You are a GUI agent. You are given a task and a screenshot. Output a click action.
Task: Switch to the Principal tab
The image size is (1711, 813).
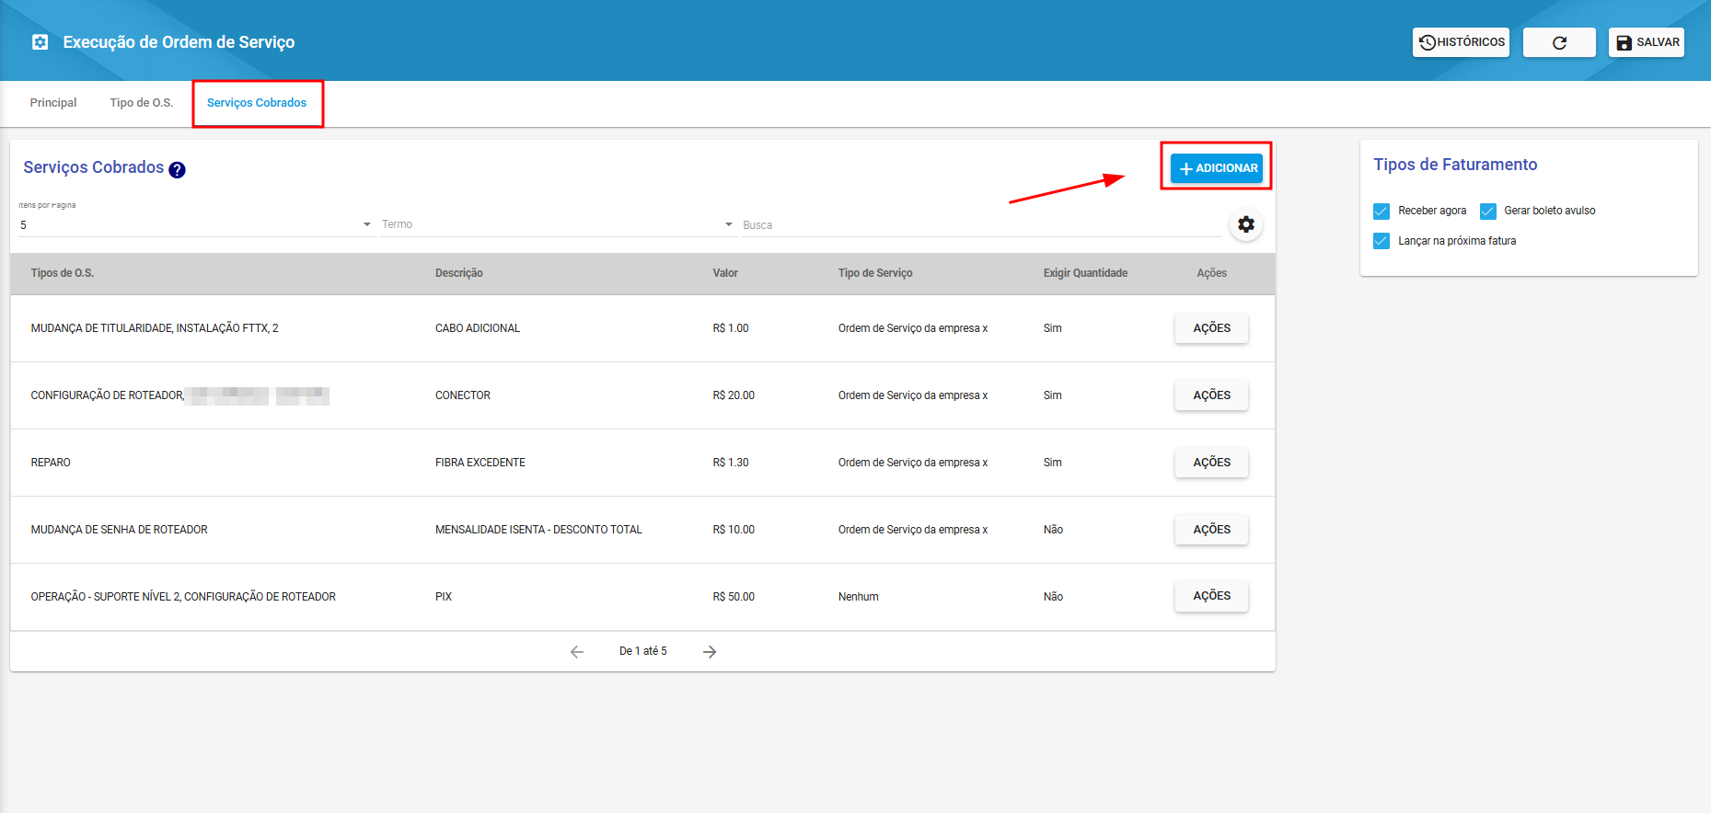[x=53, y=103]
